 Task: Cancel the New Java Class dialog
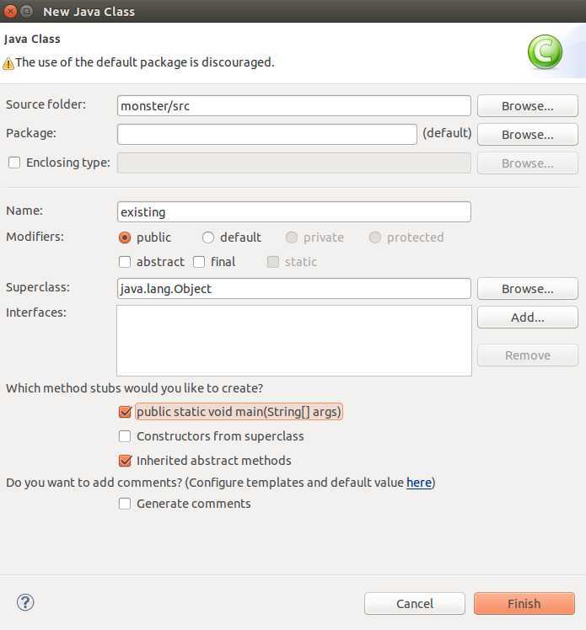(x=414, y=604)
